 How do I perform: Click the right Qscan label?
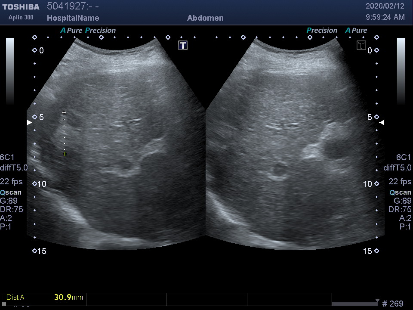point(401,192)
